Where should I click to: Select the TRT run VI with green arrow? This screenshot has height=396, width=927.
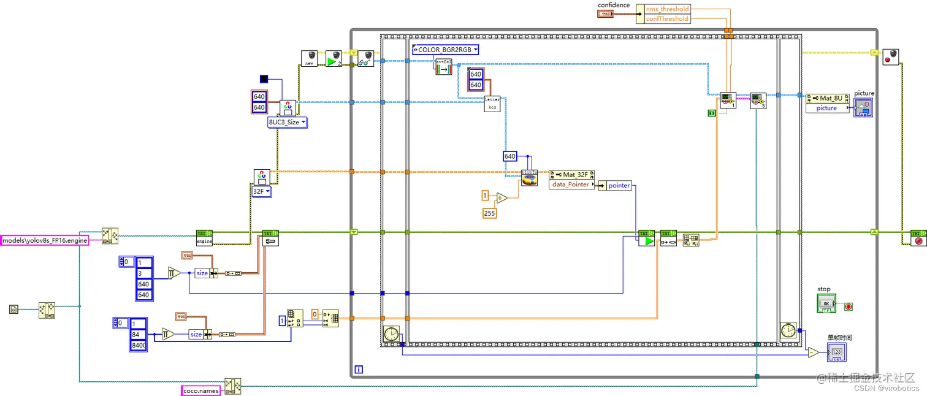[x=646, y=238]
